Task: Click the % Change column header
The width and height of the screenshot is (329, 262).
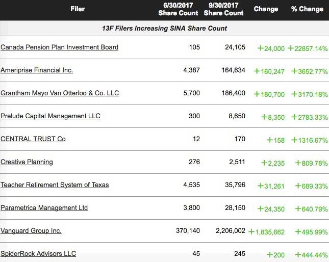Action: click(307, 9)
